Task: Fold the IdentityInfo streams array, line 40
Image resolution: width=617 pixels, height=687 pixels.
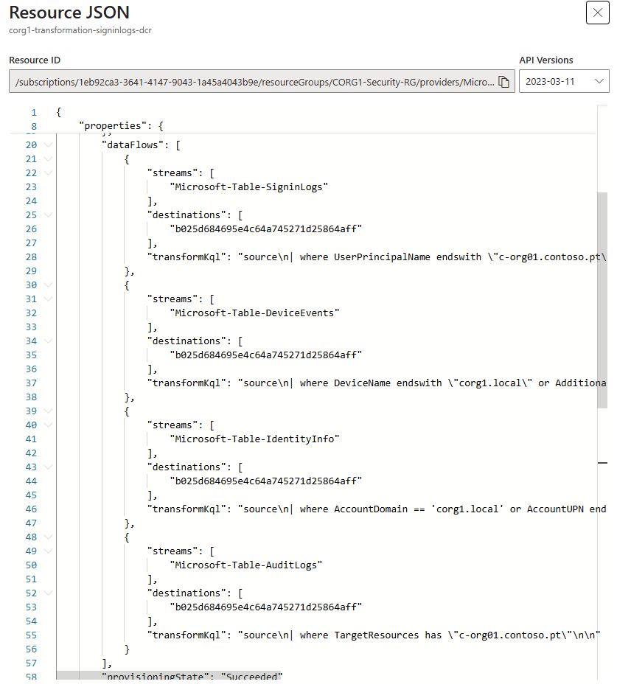Action: (x=48, y=425)
